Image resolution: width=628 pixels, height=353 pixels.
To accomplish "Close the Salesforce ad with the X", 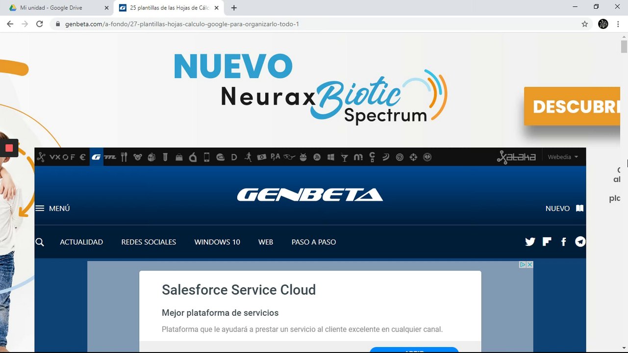I will tap(530, 265).
